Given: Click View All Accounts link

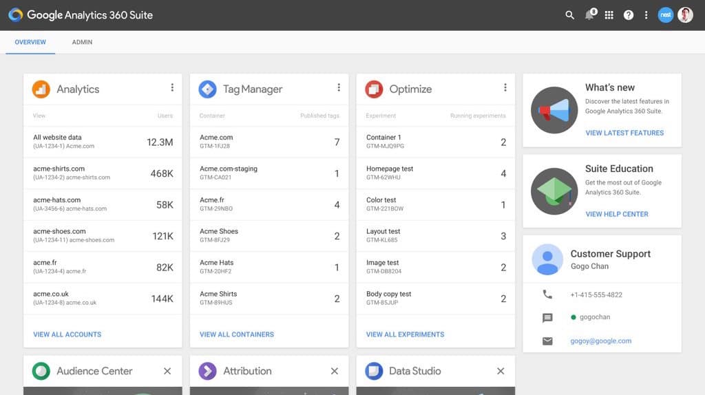Looking at the screenshot, I should [67, 334].
